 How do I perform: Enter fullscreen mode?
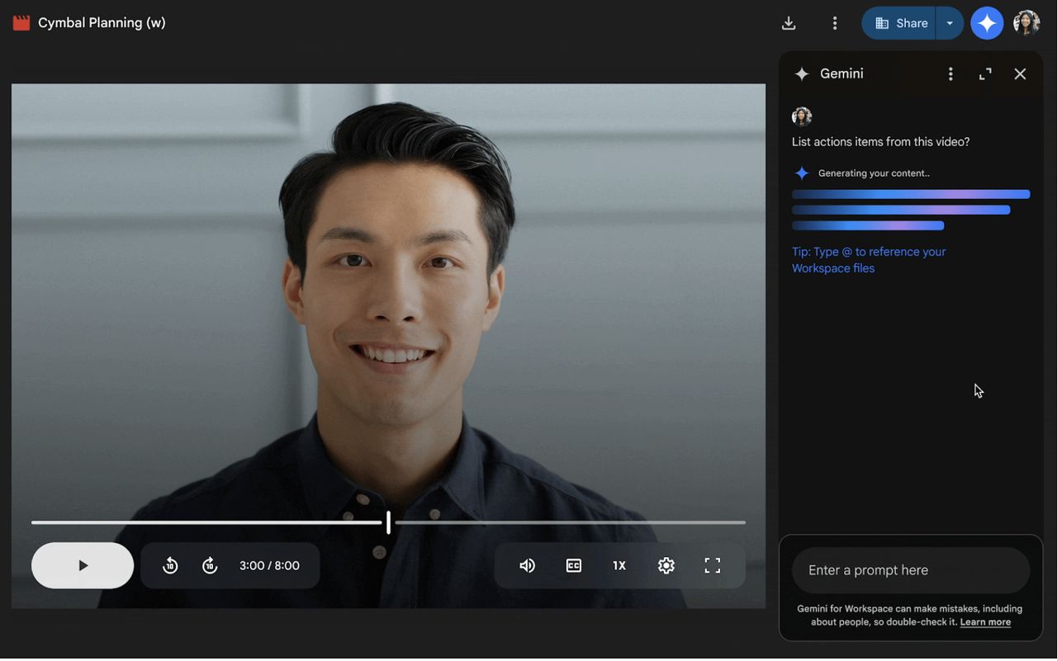713,565
